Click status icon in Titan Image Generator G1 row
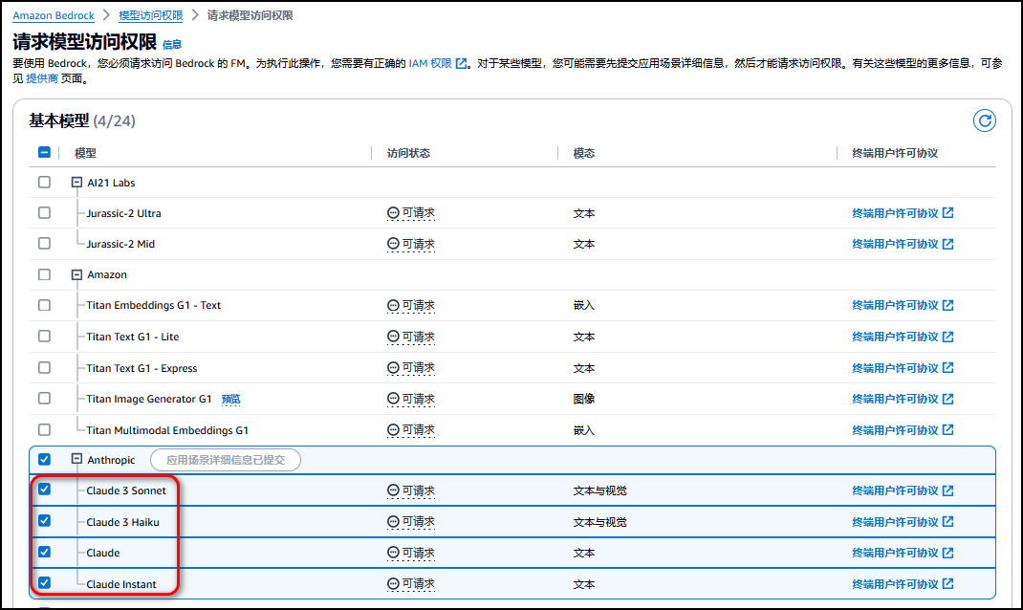Screen dimensions: 1023x610 click(x=393, y=399)
